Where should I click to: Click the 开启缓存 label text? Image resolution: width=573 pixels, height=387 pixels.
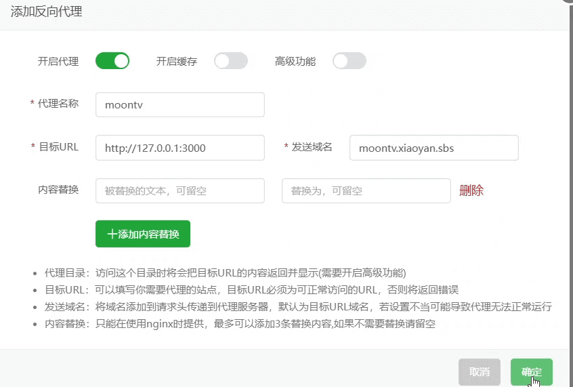(177, 62)
